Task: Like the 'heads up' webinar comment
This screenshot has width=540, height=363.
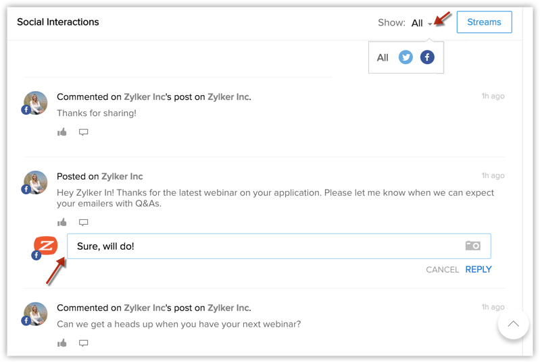Action: click(62, 343)
